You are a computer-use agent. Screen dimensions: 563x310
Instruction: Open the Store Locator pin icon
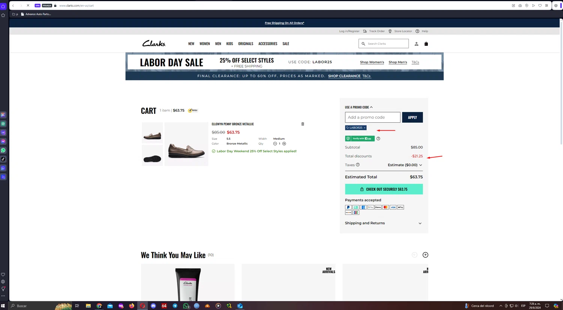[390, 31]
